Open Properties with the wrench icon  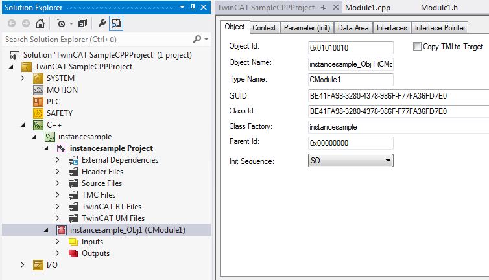(x=102, y=23)
